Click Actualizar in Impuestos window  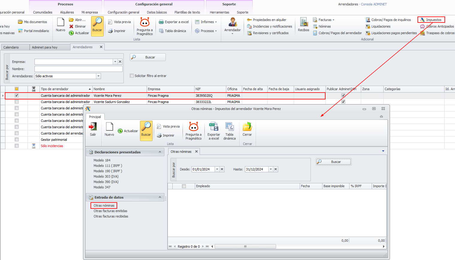(x=128, y=131)
